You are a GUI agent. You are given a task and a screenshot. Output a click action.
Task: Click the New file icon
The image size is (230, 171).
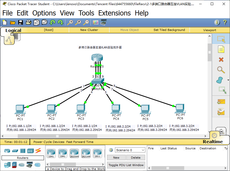click(x=5, y=22)
